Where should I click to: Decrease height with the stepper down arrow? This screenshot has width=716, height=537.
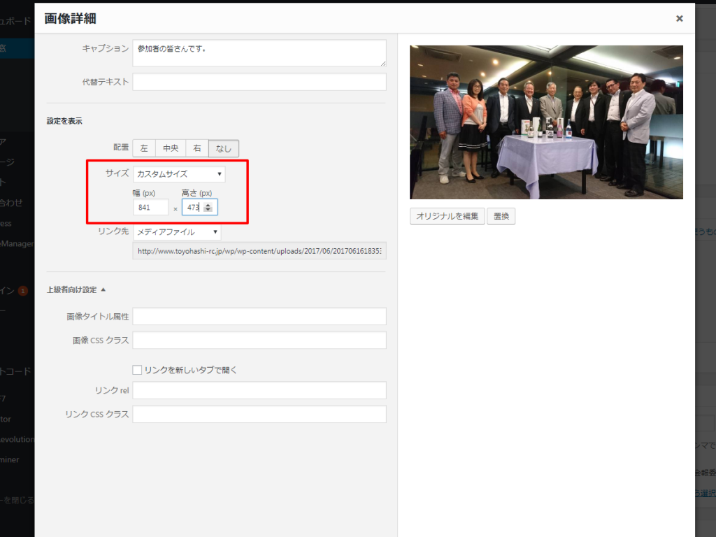click(208, 210)
